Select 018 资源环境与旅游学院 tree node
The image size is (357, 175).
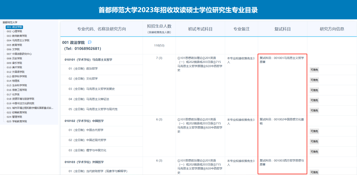tap(20, 99)
